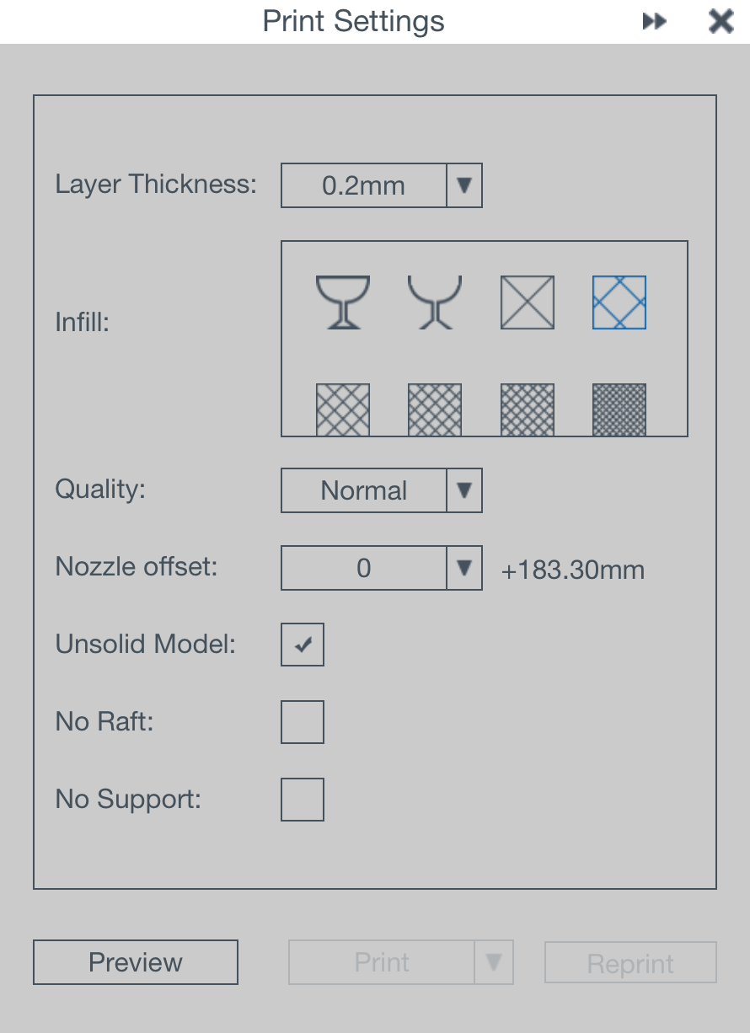Click the Print button
Screen dimensions: 750x1033
point(382,962)
